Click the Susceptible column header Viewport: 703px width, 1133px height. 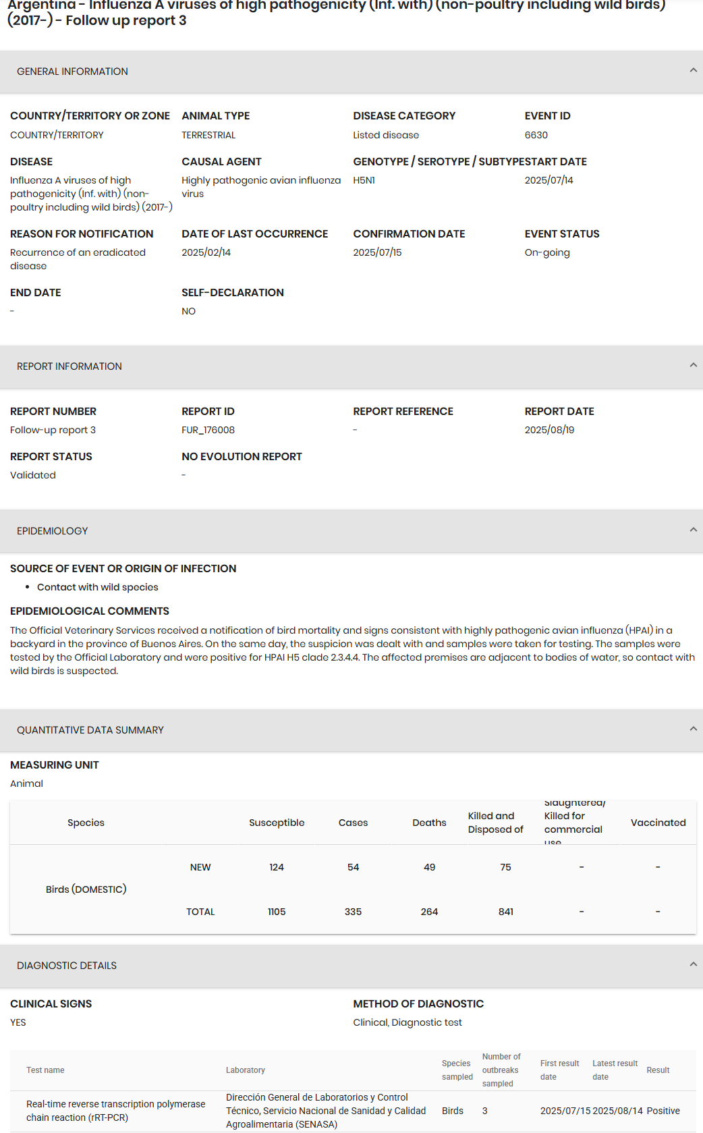pyautogui.click(x=277, y=823)
